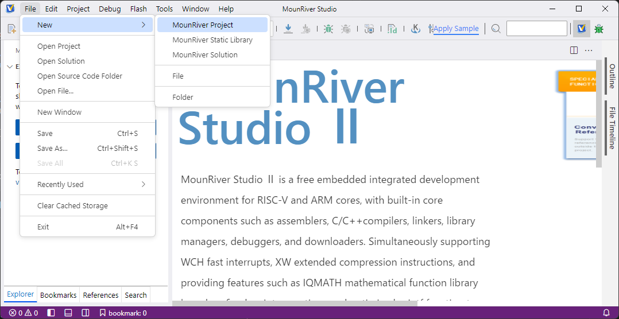Choose Open Source Code Folder

(79, 76)
